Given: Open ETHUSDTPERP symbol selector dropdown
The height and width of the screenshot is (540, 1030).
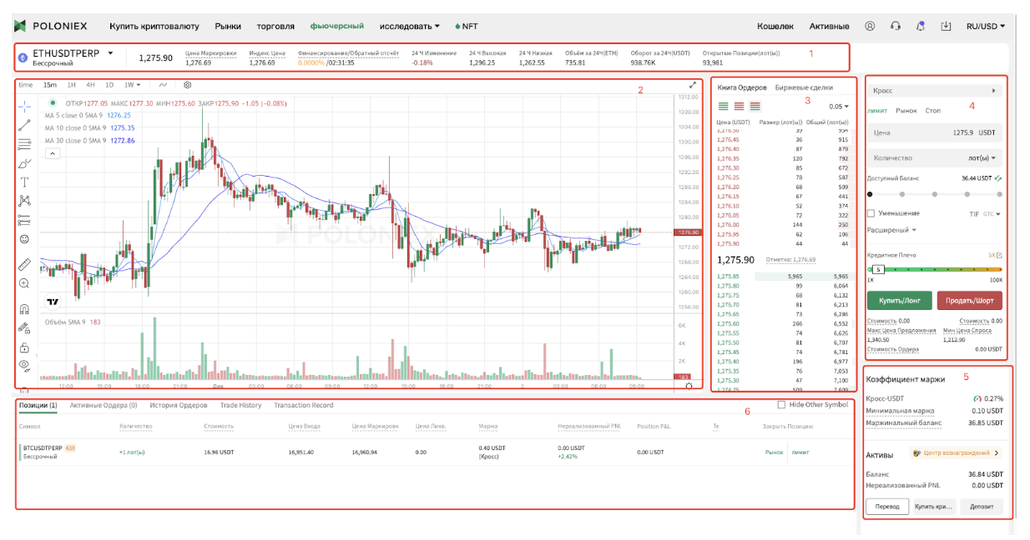Looking at the screenshot, I should 111,53.
